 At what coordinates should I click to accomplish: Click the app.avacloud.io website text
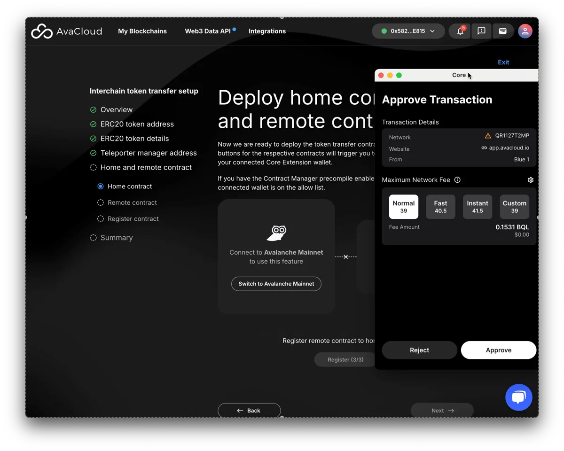click(509, 148)
